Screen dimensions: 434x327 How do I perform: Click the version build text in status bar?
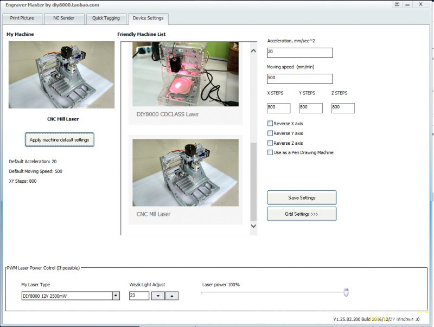[376, 319]
